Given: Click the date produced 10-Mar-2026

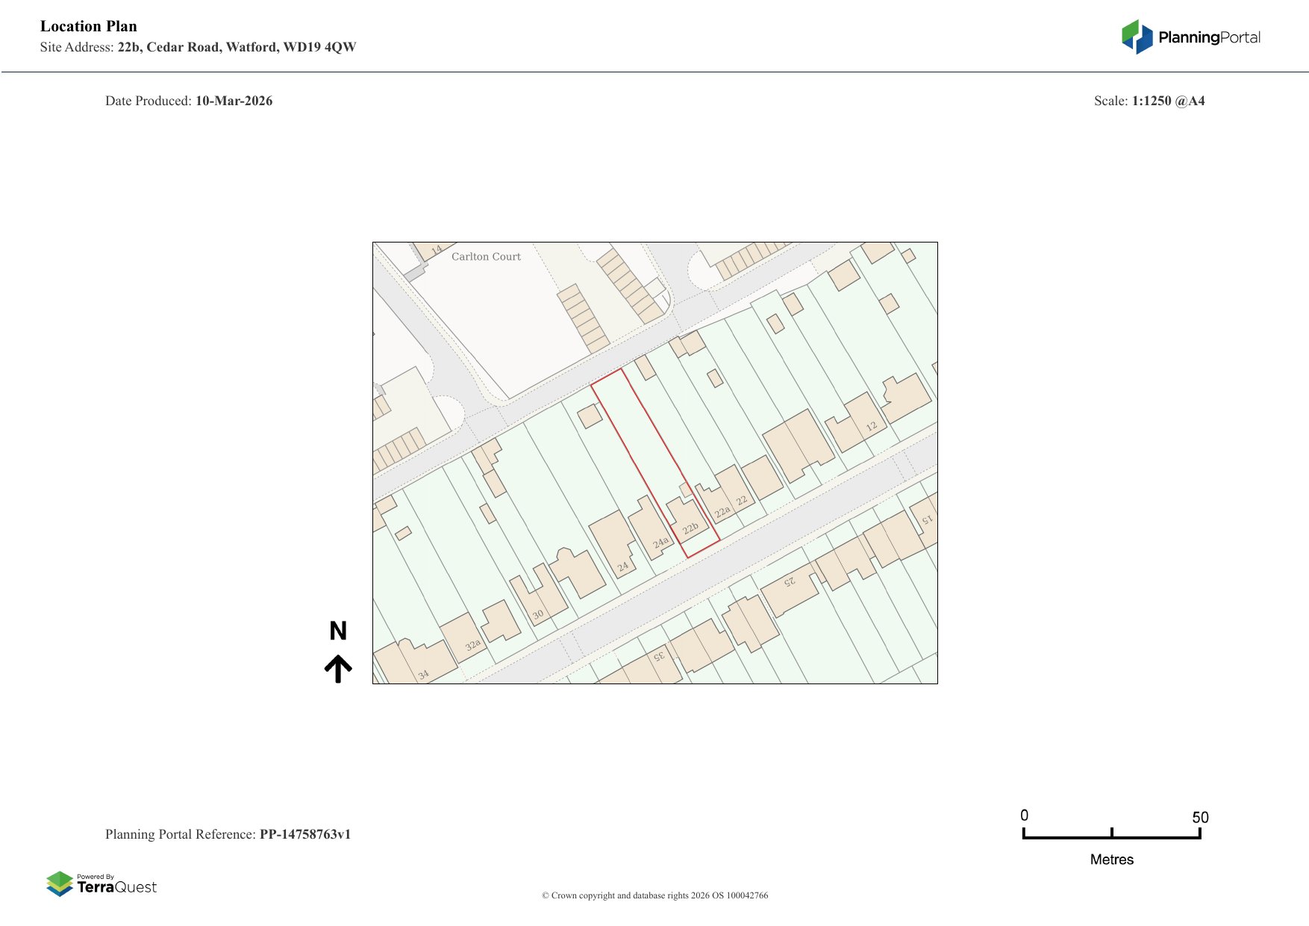Looking at the screenshot, I should tap(234, 101).
